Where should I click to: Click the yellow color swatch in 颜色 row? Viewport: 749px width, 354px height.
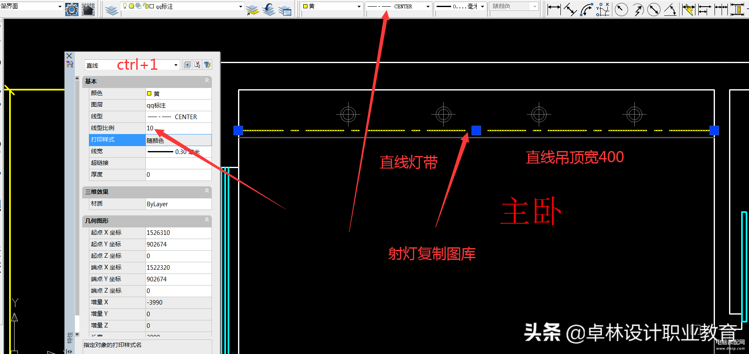[149, 93]
